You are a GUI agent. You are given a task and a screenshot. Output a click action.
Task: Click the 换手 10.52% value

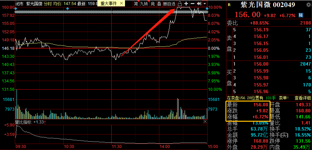pyautogui.click(x=302, y=129)
